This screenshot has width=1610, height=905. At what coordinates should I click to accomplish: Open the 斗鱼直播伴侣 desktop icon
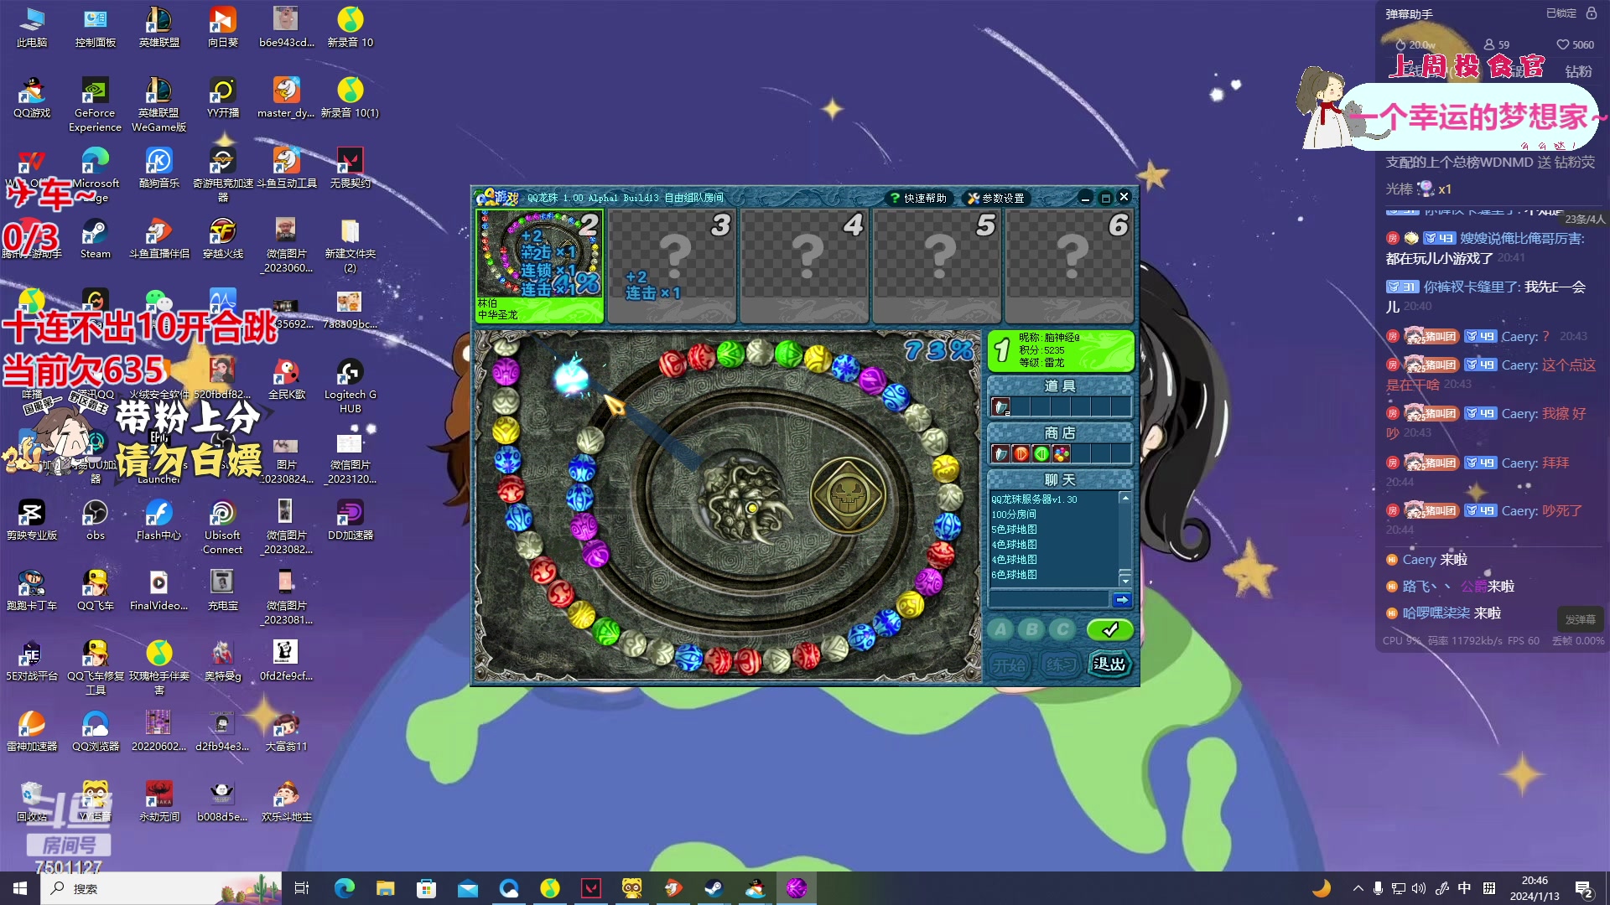tap(159, 238)
